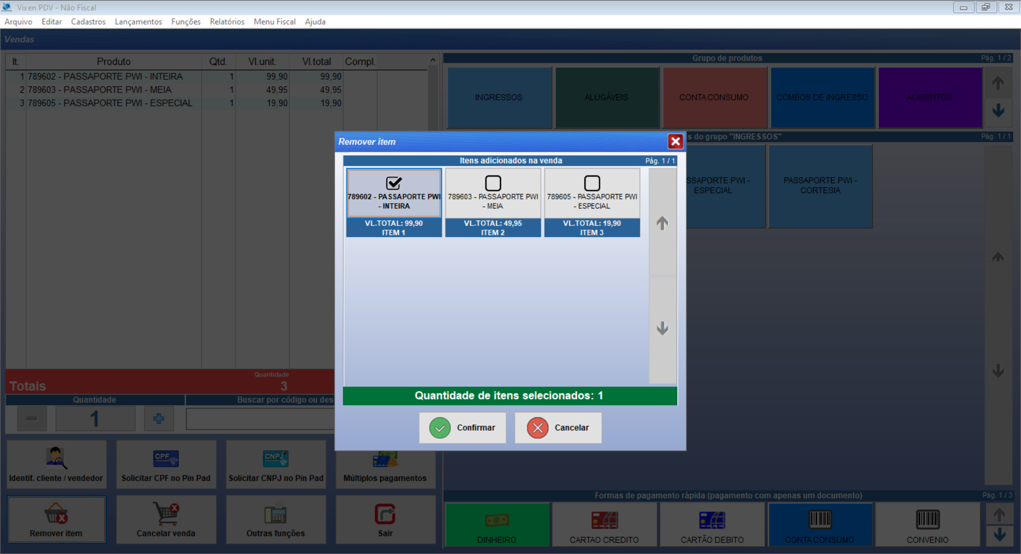Page up in the Remover item list
1021x554 pixels.
coord(663,222)
